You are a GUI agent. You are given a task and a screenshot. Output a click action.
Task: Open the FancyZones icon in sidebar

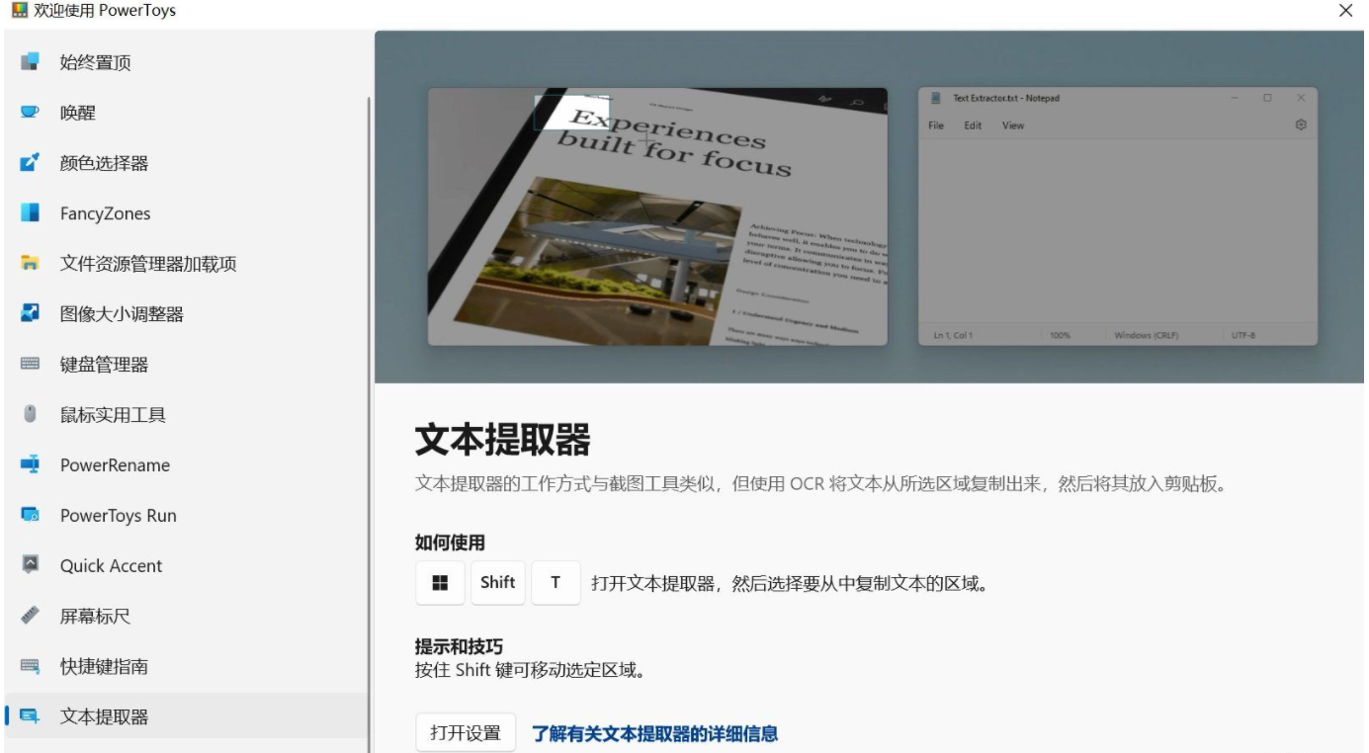click(30, 213)
